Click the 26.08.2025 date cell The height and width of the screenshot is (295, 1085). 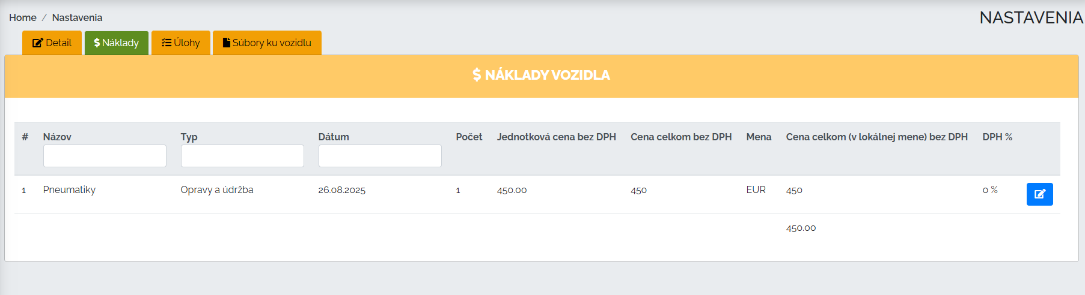(x=341, y=190)
